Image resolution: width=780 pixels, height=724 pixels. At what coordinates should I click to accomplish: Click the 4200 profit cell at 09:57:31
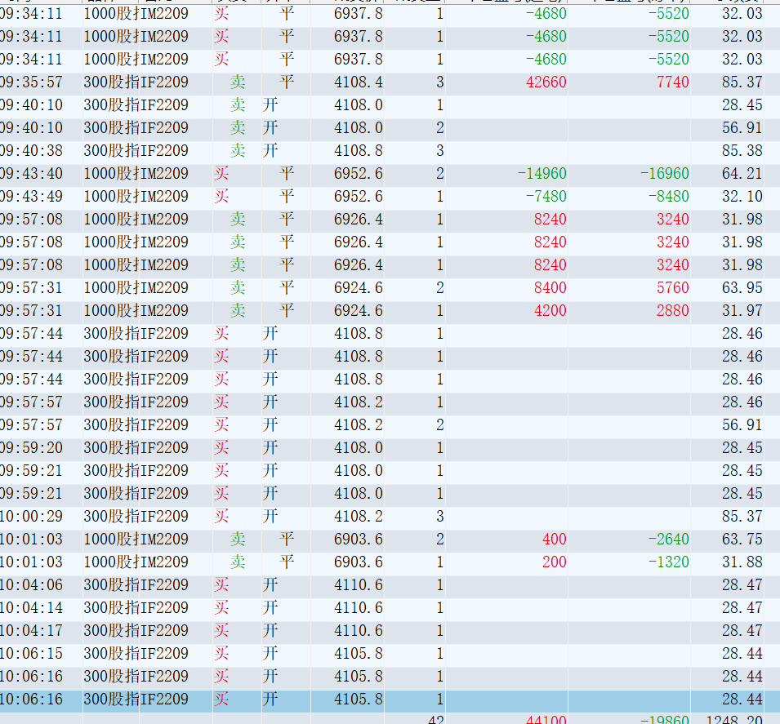[548, 311]
